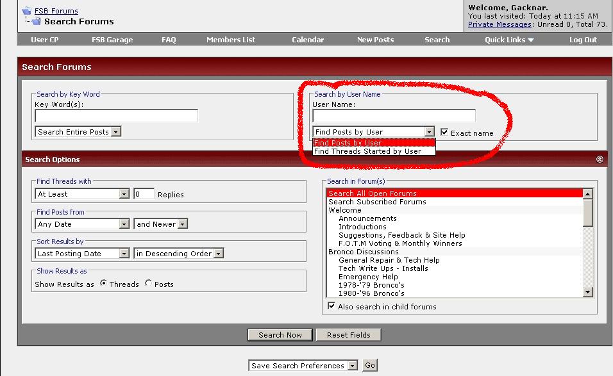Open the FSB Garage menu item
Screen dimensions: 613x376
(112, 40)
